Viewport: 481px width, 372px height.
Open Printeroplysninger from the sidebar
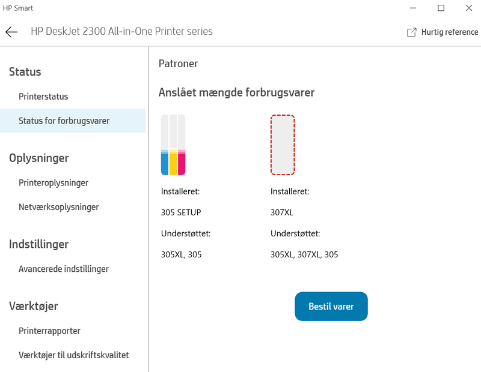click(x=55, y=182)
